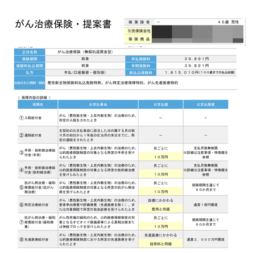Click the 保険期間 label cell
The width and height of the screenshot is (253, 253).
pyautogui.click(x=29, y=59)
